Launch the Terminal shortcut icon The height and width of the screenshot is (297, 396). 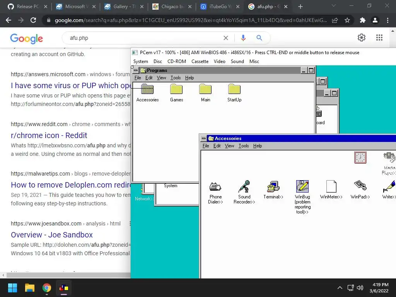pyautogui.click(x=273, y=190)
